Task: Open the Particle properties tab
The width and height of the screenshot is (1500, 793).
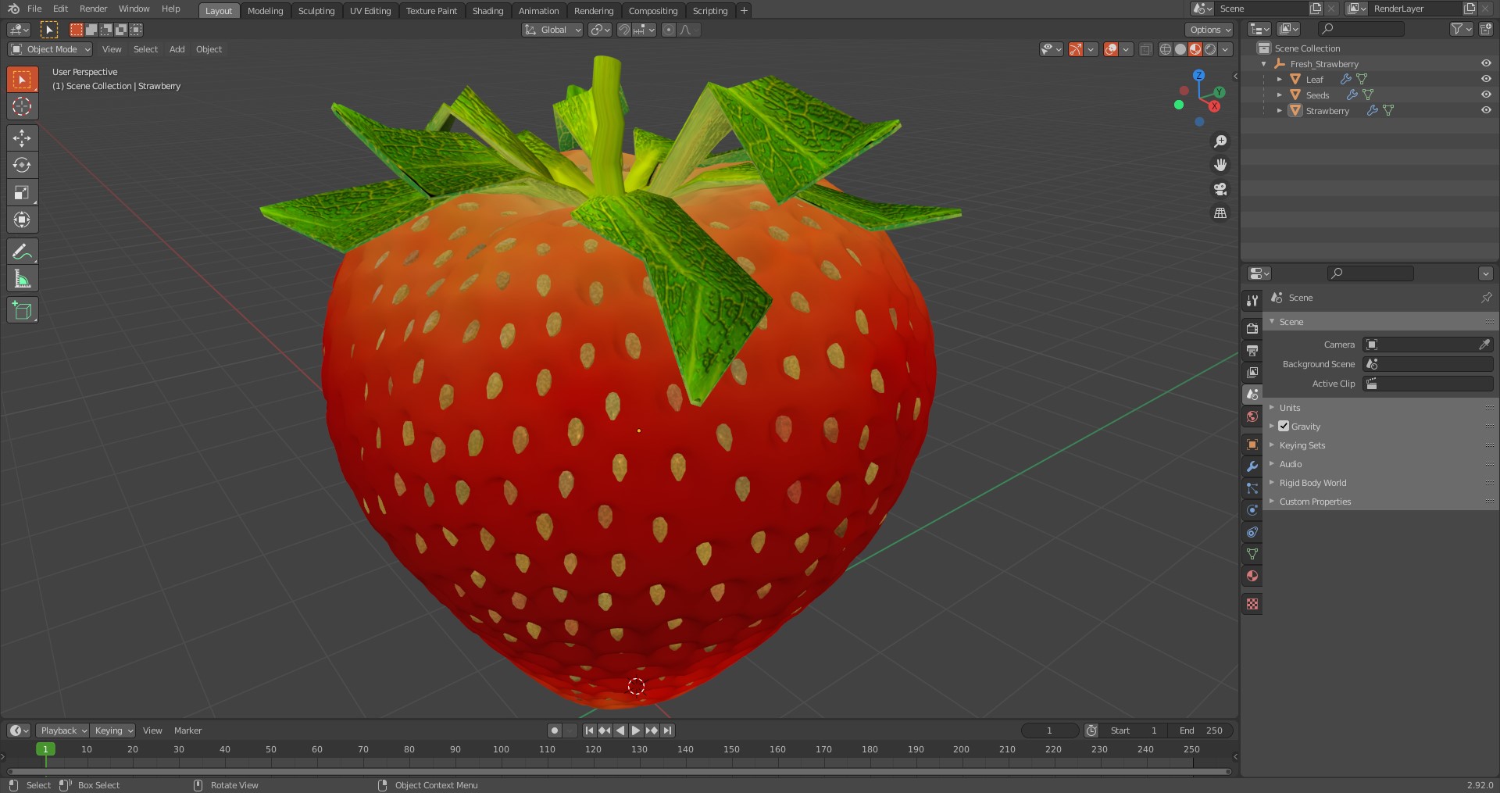Action: point(1252,488)
